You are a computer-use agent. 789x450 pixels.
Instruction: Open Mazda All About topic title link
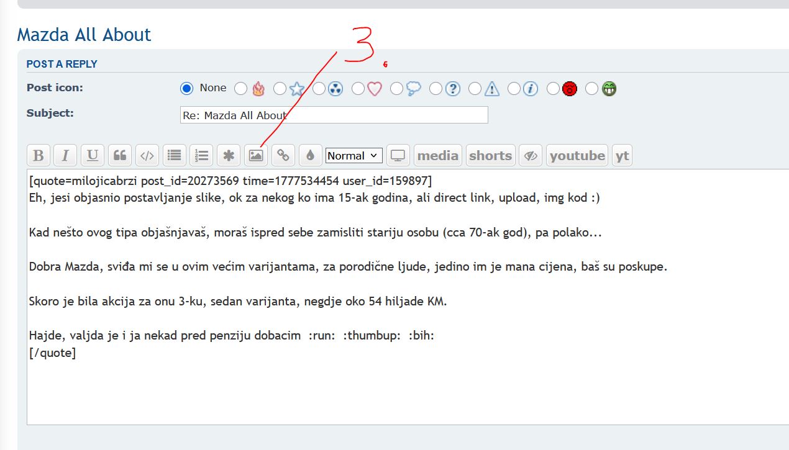pos(84,34)
